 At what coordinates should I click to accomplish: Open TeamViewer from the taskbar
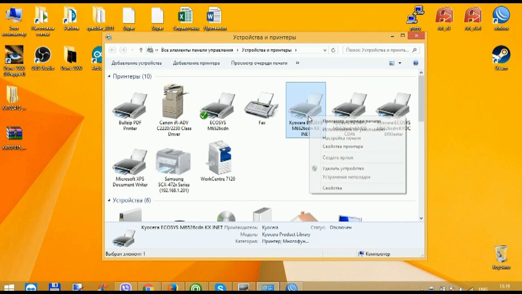pyautogui.click(x=30, y=288)
